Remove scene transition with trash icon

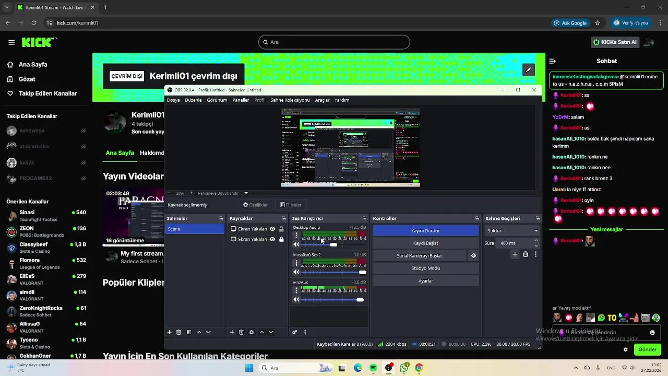tap(526, 254)
